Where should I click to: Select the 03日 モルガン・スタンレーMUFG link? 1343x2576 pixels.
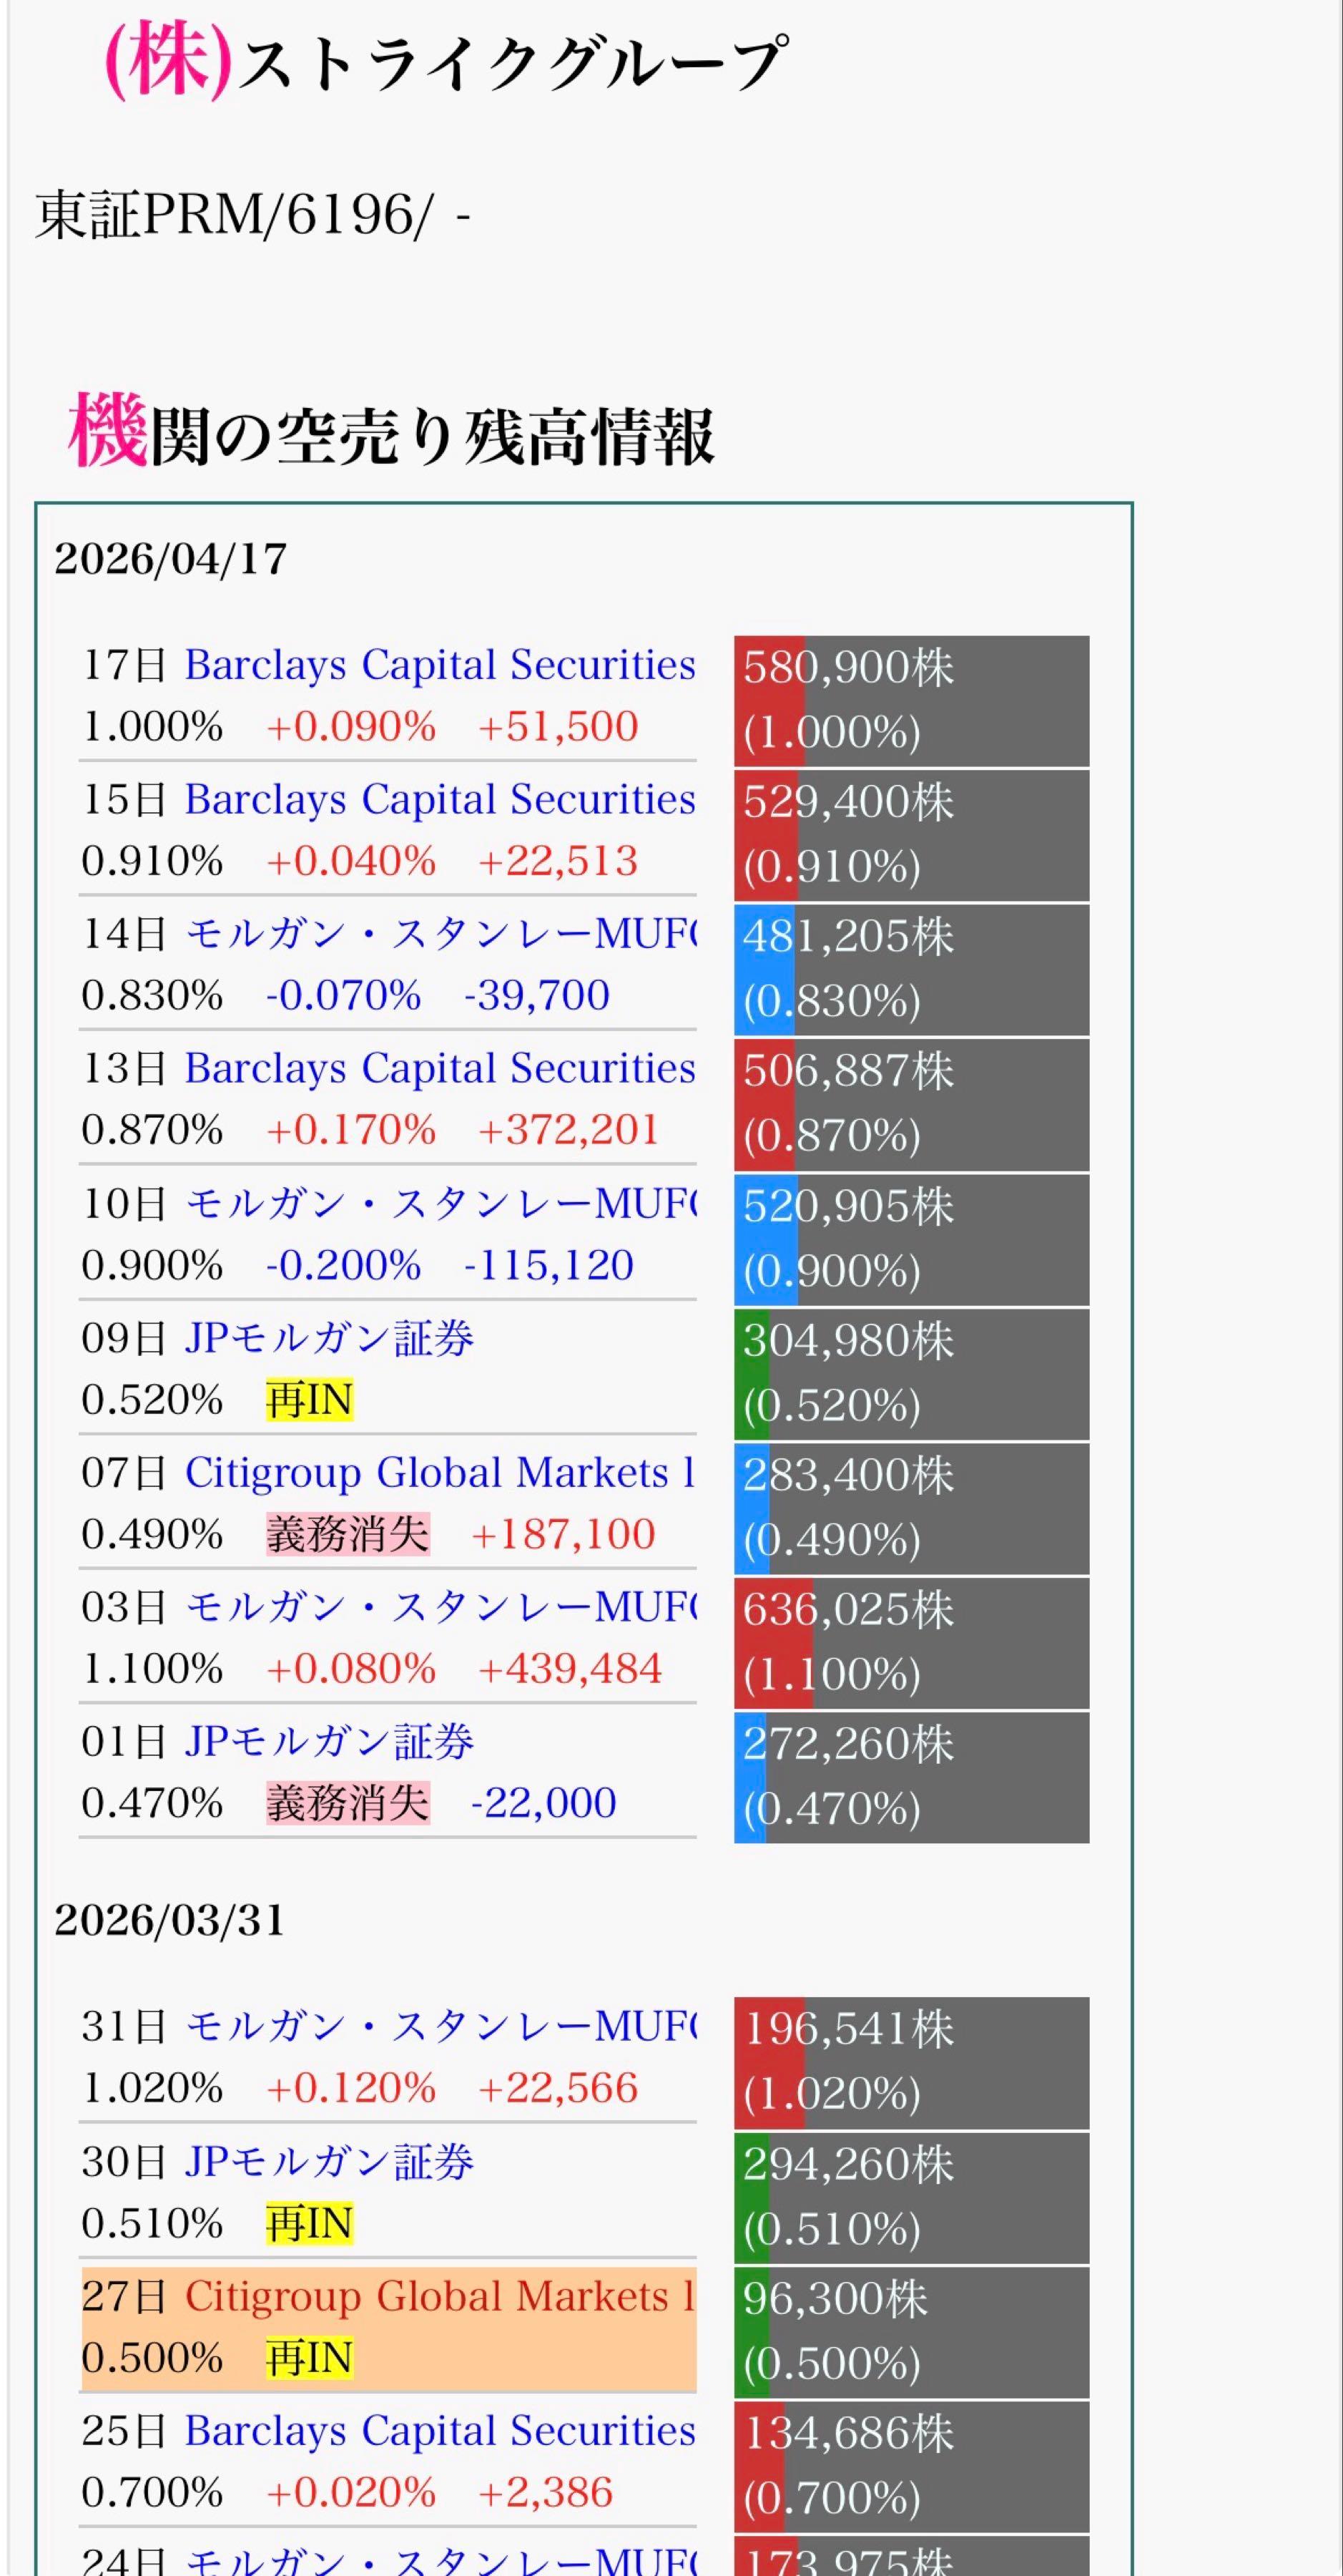click(x=441, y=1608)
